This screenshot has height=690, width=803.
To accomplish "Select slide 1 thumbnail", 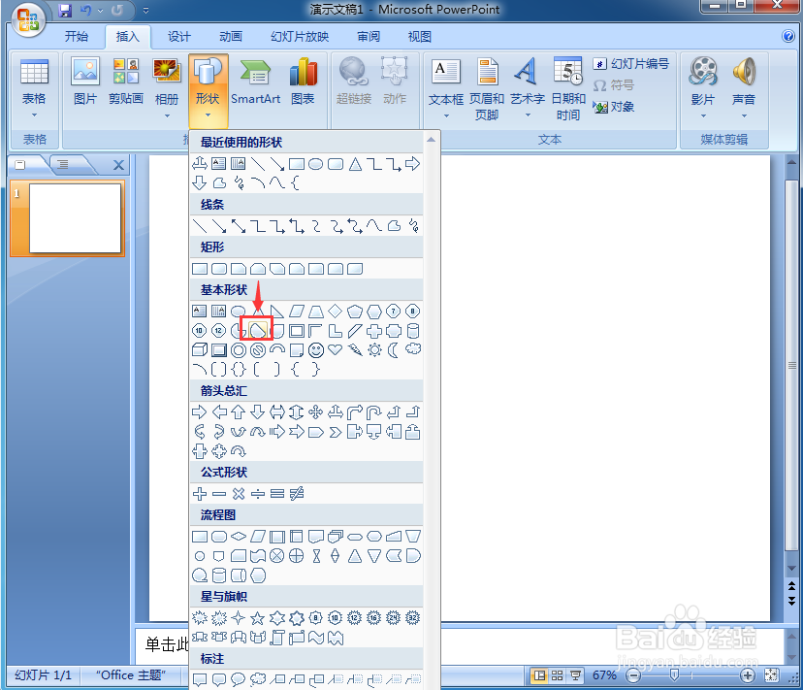I will point(75,218).
